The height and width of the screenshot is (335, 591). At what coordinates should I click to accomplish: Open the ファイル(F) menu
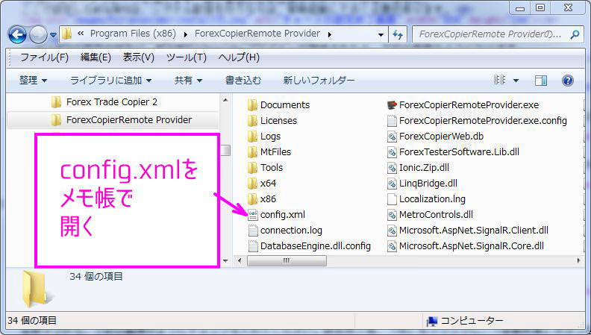click(44, 57)
